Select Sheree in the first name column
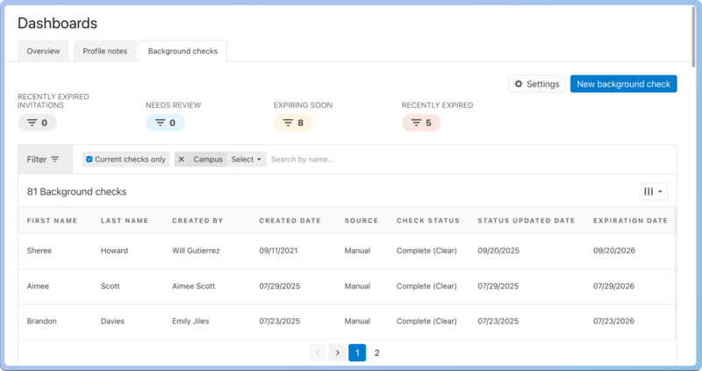This screenshot has width=702, height=371. [x=39, y=251]
